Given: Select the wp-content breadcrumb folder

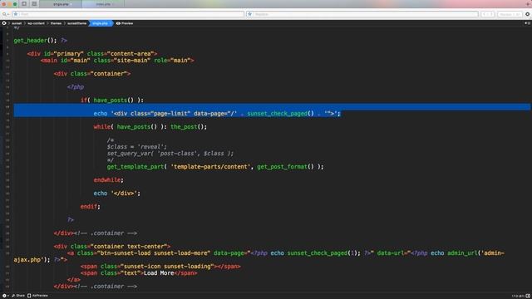Looking at the screenshot, I should point(36,23).
